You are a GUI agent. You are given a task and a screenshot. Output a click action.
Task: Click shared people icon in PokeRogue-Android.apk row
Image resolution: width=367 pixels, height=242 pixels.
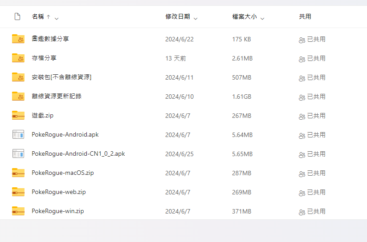click(x=302, y=136)
